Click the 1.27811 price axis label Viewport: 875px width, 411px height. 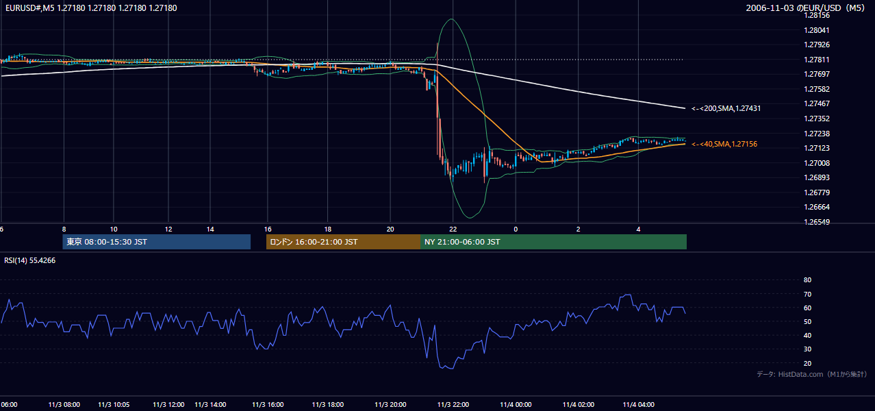coord(817,60)
